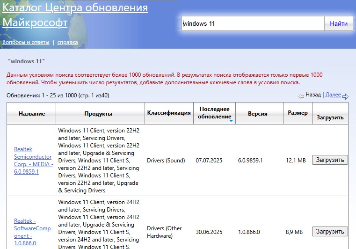Click the blue sort arrow under Последнее обновление
Viewport: 356px width, 249px height.
pos(231,121)
